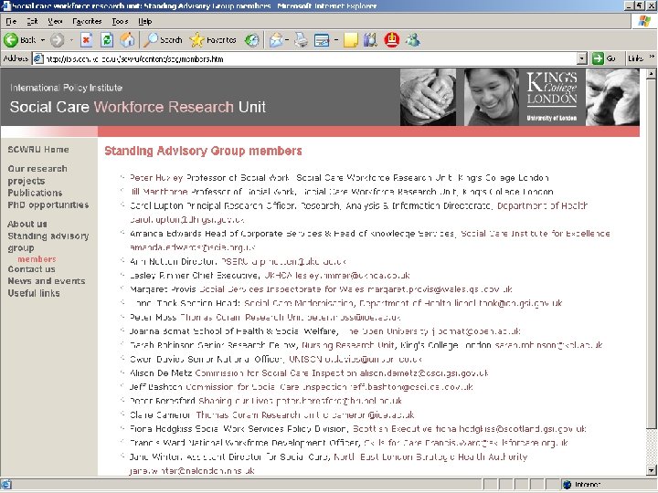Select the members sub-link in sidebar

[x=37, y=259]
